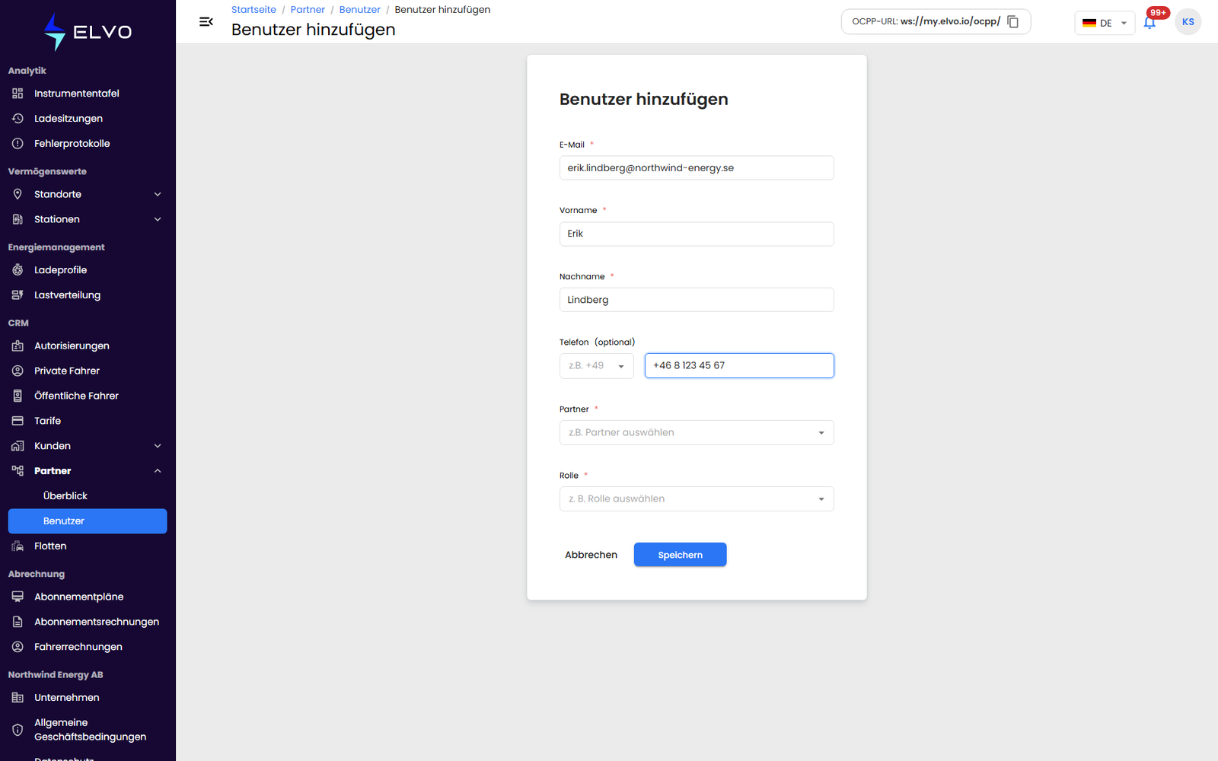
Task: Click the E-Mail input field
Action: (697, 168)
